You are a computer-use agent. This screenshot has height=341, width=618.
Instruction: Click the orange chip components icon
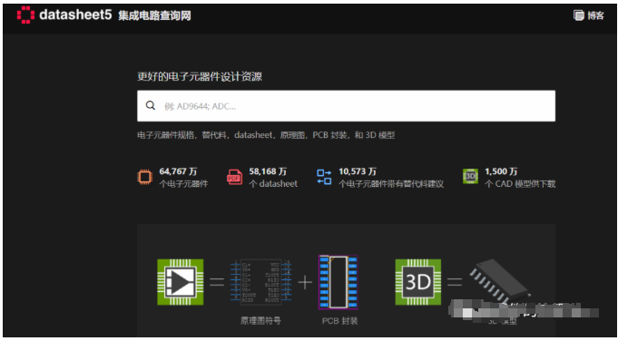click(144, 177)
